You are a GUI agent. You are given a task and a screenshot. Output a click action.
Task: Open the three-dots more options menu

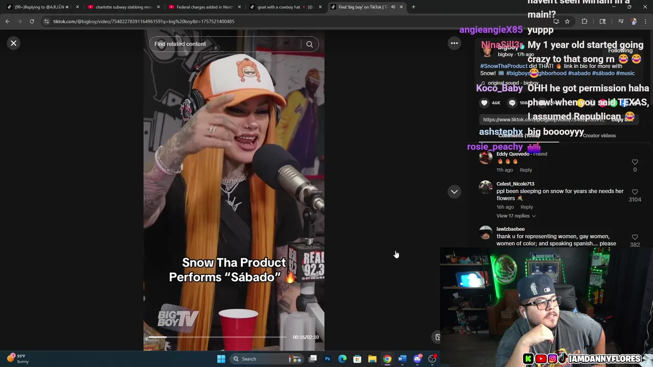(454, 43)
